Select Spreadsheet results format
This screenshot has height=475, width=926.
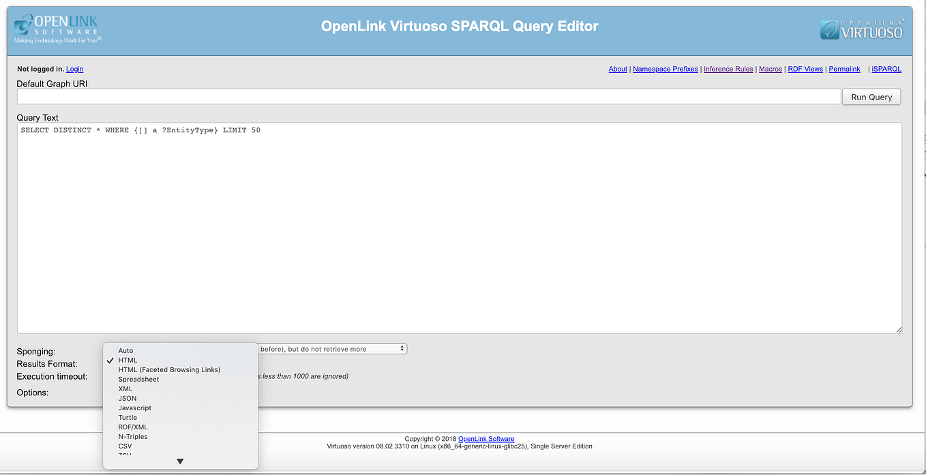click(x=138, y=379)
